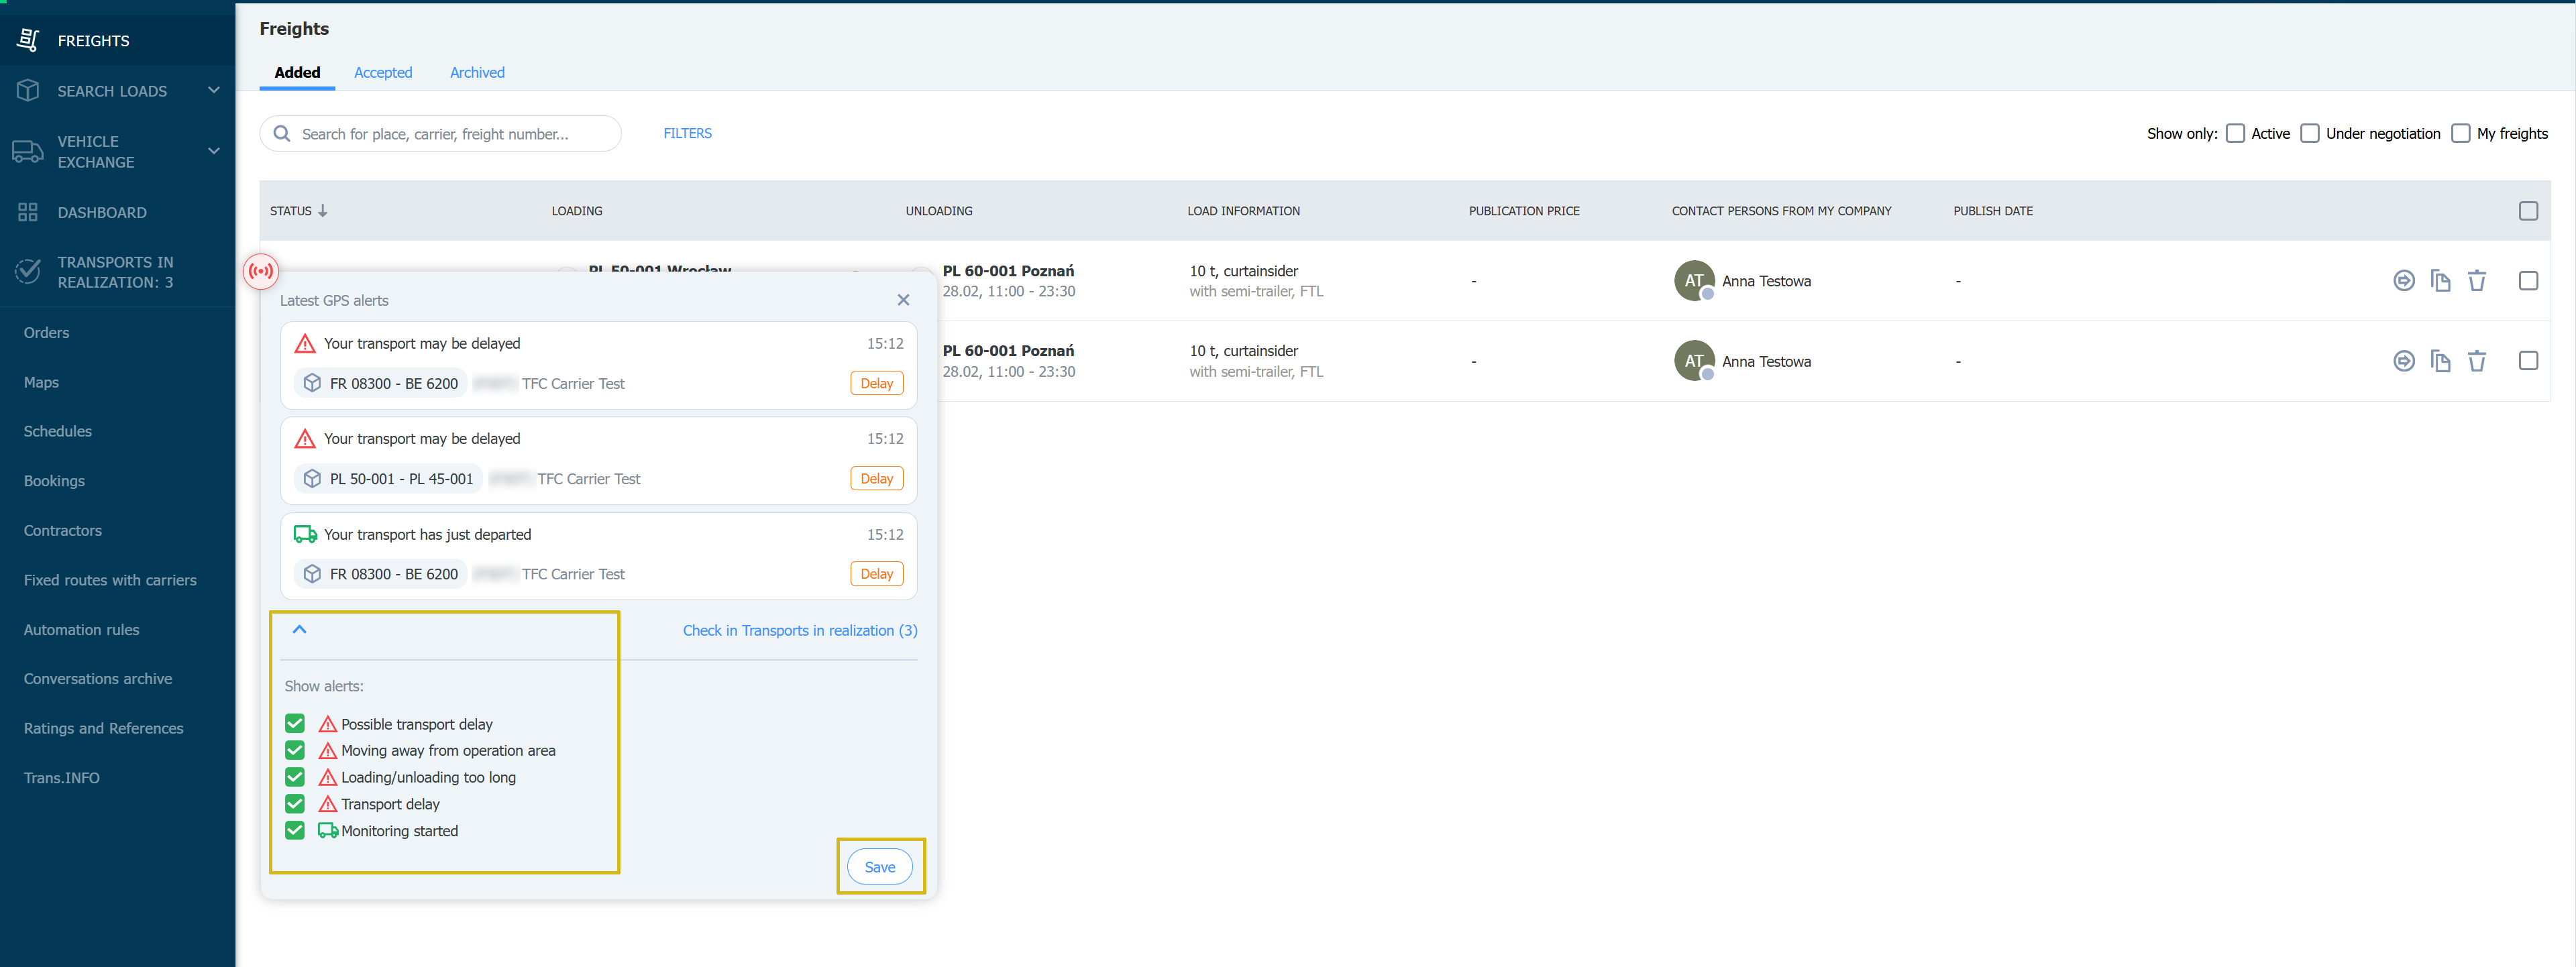This screenshot has width=2576, height=967.
Task: Click Delay button on departed transport alert
Action: pyautogui.click(x=876, y=574)
